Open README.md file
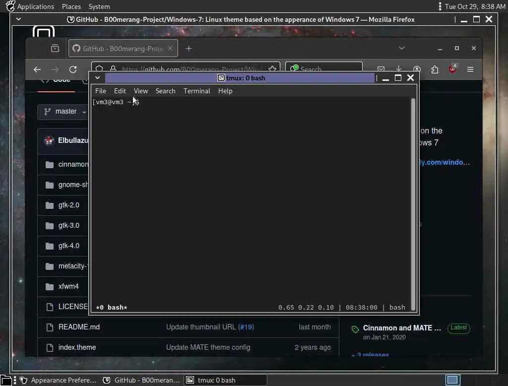Image resolution: width=508 pixels, height=386 pixels. pyautogui.click(x=79, y=327)
